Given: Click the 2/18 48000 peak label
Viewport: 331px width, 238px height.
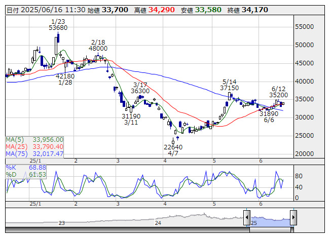Looking at the screenshot, I should [x=98, y=46].
